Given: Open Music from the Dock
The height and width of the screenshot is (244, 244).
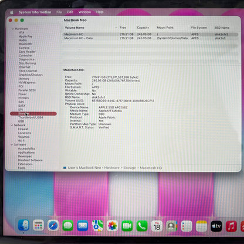Looking at the screenshot, I should [231, 226].
